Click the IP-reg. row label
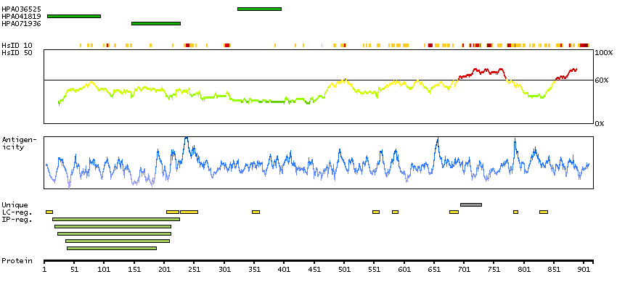The width and height of the screenshot is (617, 290). click(15, 219)
